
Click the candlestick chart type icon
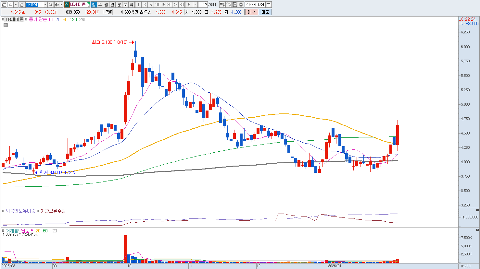click(x=222, y=5)
